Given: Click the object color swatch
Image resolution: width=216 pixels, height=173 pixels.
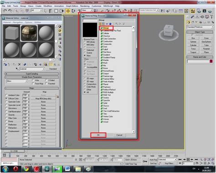Looking at the screenshot, I should [211, 61].
